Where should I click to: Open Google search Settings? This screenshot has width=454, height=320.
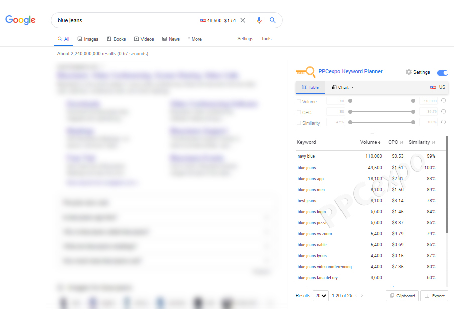tap(245, 39)
